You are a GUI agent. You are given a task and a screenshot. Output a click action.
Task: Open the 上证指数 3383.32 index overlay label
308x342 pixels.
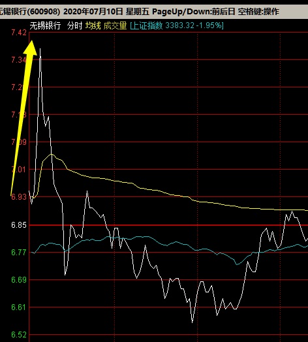click(x=177, y=25)
